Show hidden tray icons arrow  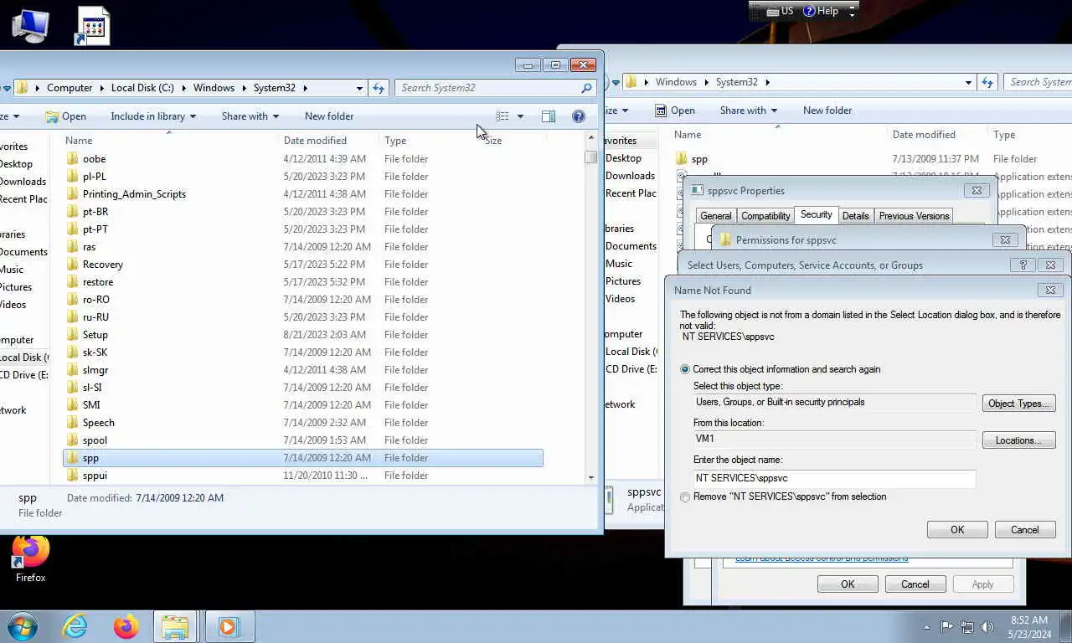pyautogui.click(x=926, y=626)
